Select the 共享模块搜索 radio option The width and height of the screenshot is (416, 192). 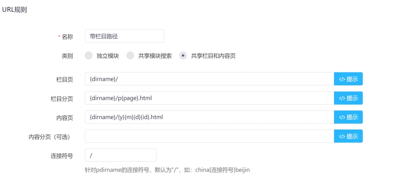coord(130,56)
